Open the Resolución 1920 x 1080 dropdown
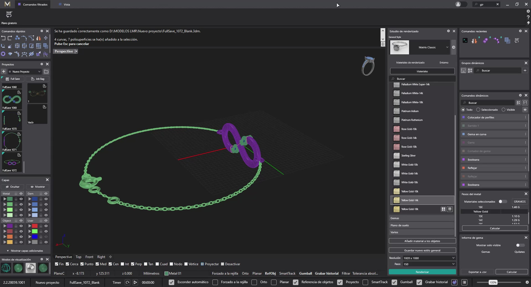 click(429, 258)
